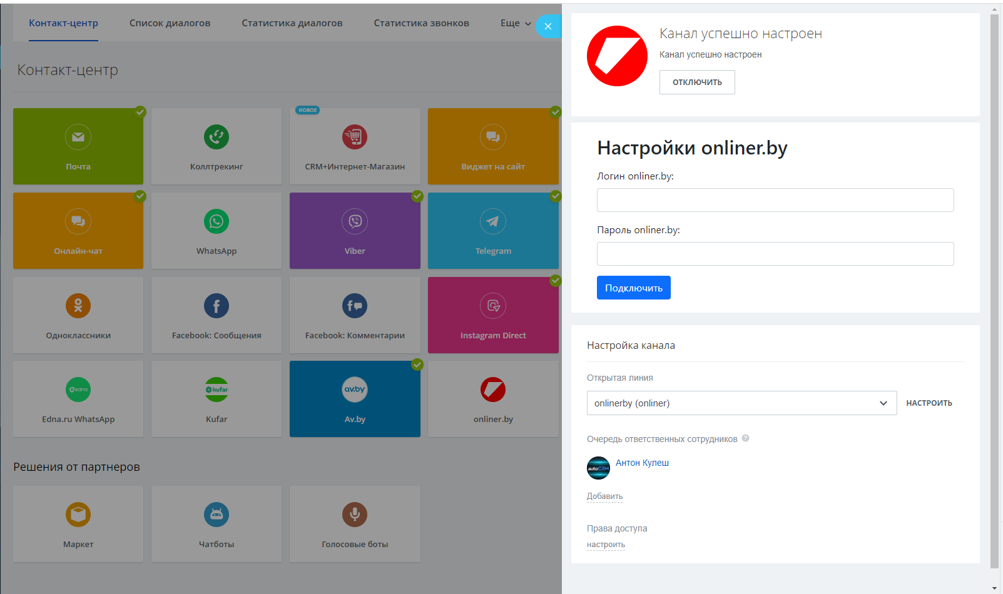The width and height of the screenshot is (1003, 594).
Task: Click the Добавить employee link
Action: click(x=604, y=496)
